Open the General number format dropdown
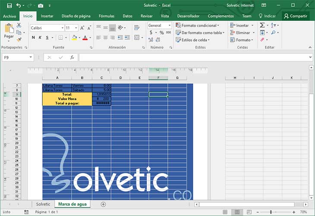The width and height of the screenshot is (315, 216). 170,25
